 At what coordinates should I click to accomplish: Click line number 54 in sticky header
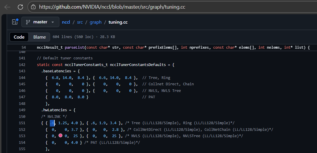[x=23, y=47]
